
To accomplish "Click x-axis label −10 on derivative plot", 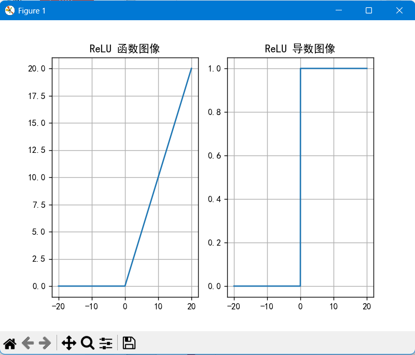I will tap(267, 306).
